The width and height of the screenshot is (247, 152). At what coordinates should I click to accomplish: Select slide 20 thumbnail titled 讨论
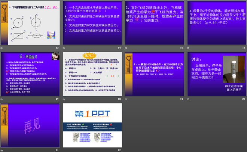[x=217, y=74]
